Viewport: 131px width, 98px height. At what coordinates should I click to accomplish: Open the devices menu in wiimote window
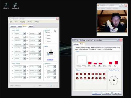(x=30, y=22)
